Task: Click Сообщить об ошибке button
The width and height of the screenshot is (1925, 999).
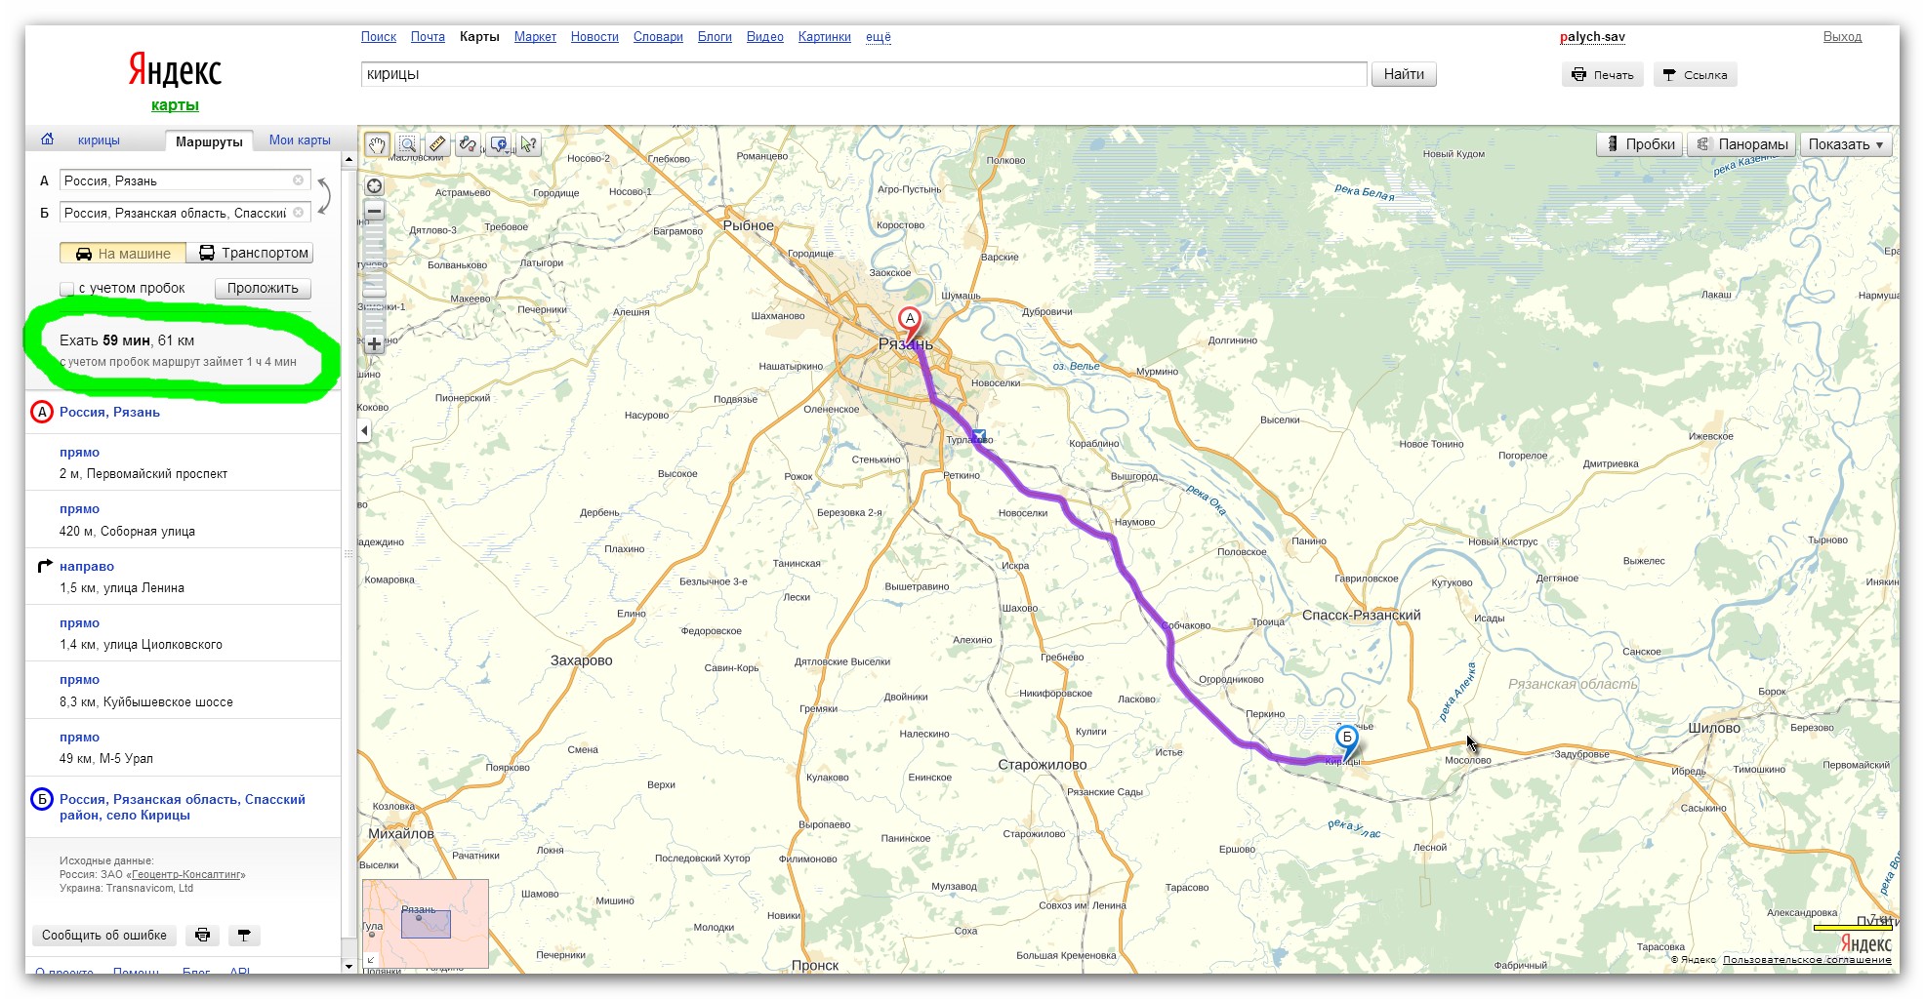Action: [104, 936]
